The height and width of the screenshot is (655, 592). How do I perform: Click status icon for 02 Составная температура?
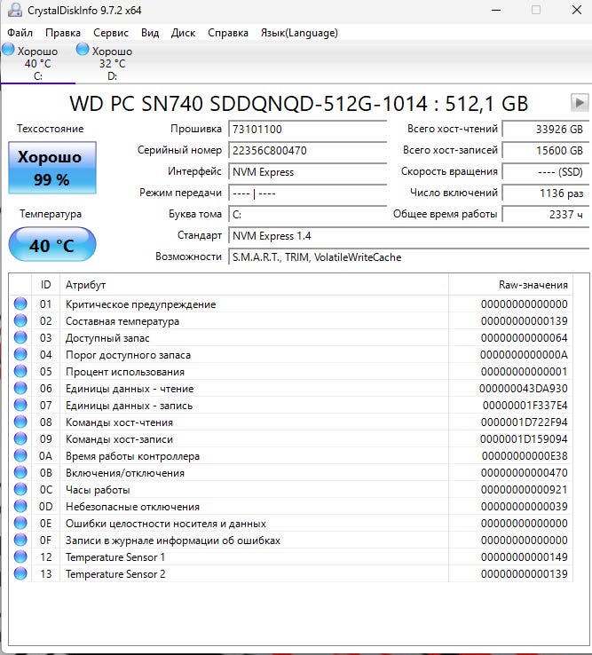(20, 320)
